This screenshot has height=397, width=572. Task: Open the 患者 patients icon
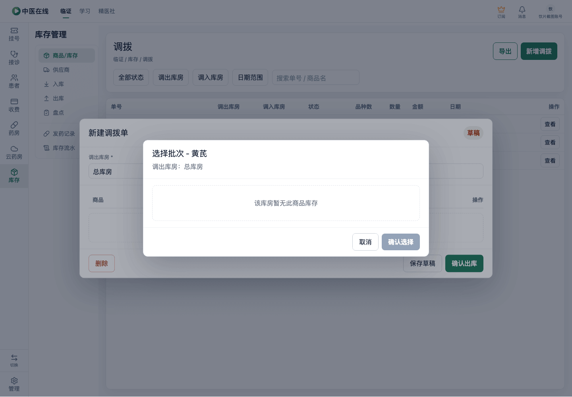(14, 78)
